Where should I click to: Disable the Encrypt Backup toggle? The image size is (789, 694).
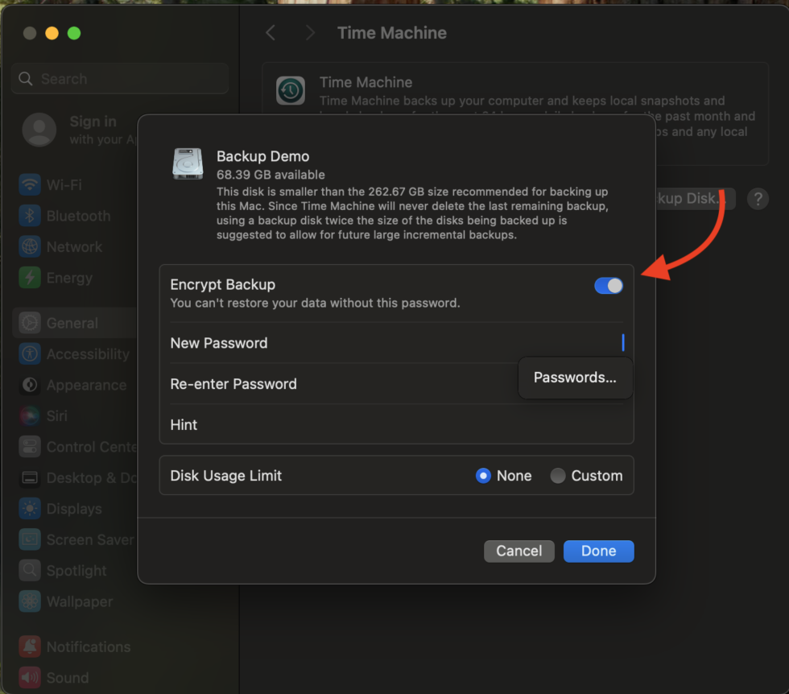pyautogui.click(x=609, y=285)
